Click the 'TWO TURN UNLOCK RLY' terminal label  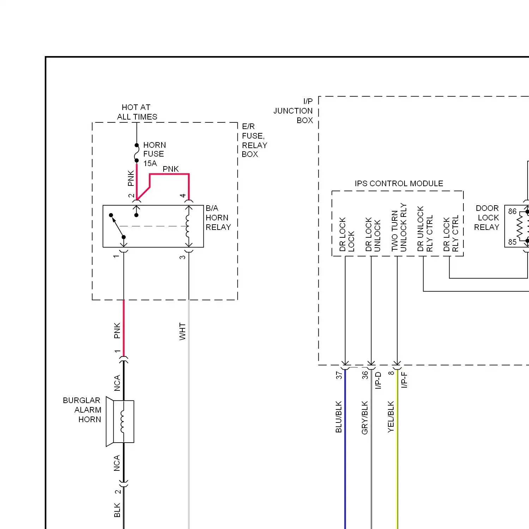(x=399, y=227)
